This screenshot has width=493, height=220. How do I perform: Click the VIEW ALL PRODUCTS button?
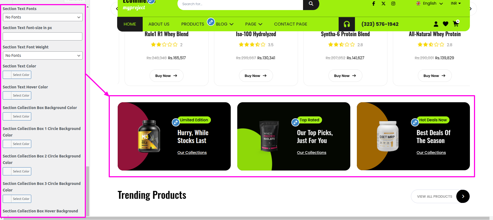[x=440, y=196]
